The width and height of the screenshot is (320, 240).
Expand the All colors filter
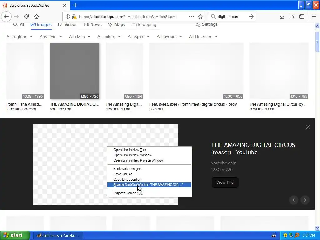tap(109, 37)
